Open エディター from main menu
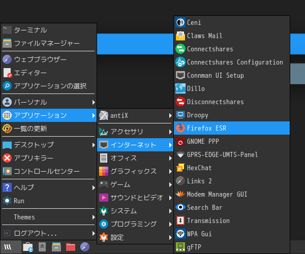305x254 pixels. pyautogui.click(x=49, y=73)
